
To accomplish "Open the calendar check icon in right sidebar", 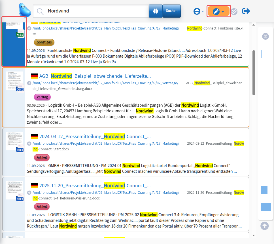I will [265, 36].
